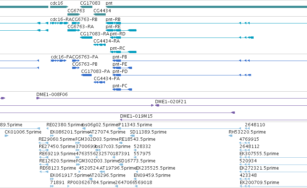This screenshot has width=307, height=188.
Task: Click the pnt-RC transcript label
Action: 118,48
